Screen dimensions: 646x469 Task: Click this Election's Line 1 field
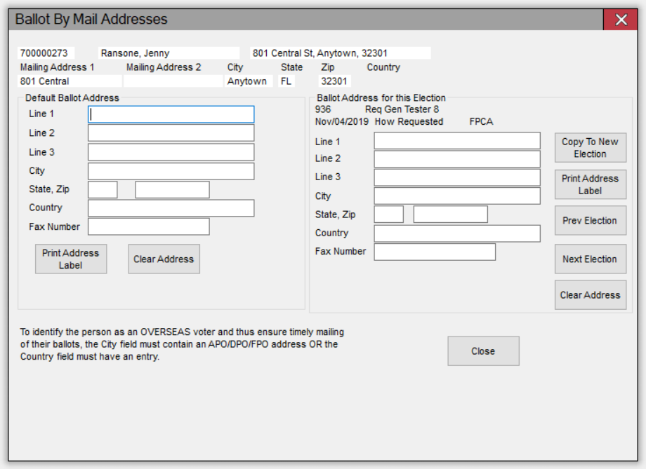[x=457, y=141]
